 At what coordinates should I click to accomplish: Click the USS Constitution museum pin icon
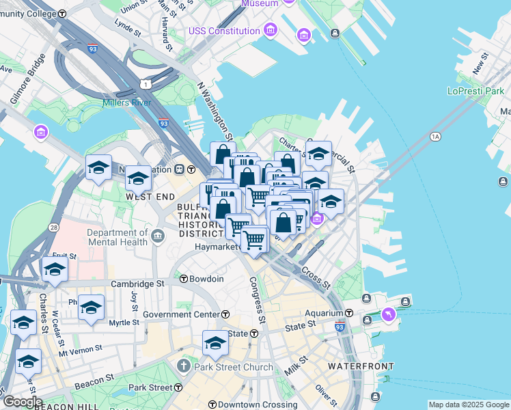point(271,30)
